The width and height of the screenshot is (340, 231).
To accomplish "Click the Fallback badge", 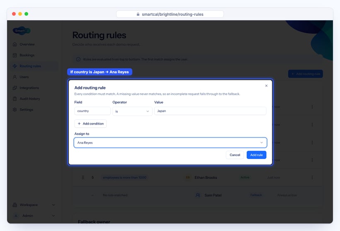I will (x=256, y=195).
